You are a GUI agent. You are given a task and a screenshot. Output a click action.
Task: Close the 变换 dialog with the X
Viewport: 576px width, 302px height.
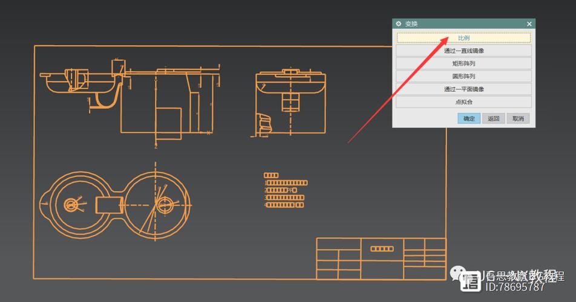[529, 24]
